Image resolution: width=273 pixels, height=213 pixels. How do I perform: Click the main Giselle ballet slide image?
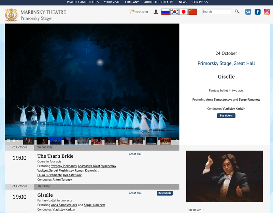(x=92, y=80)
